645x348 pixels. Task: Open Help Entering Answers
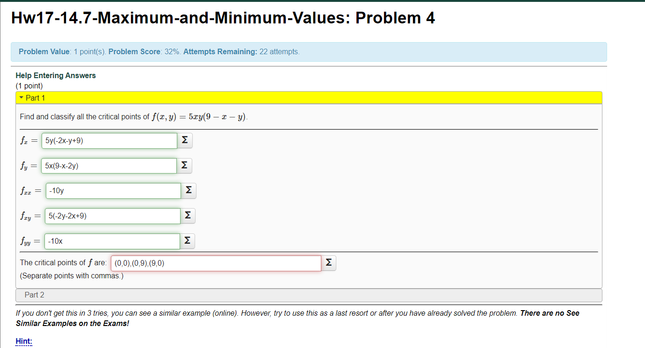pyautogui.click(x=55, y=75)
